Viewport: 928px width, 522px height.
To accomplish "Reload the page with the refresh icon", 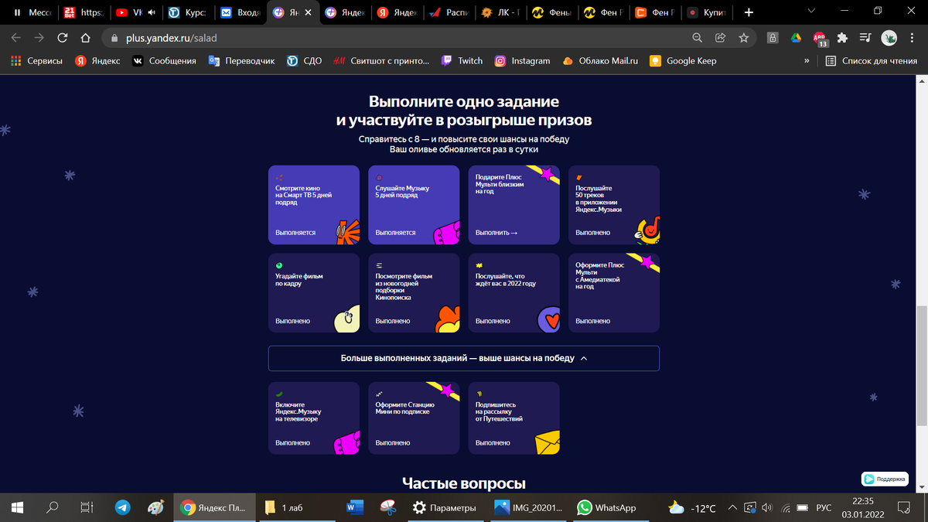I will pos(62,38).
